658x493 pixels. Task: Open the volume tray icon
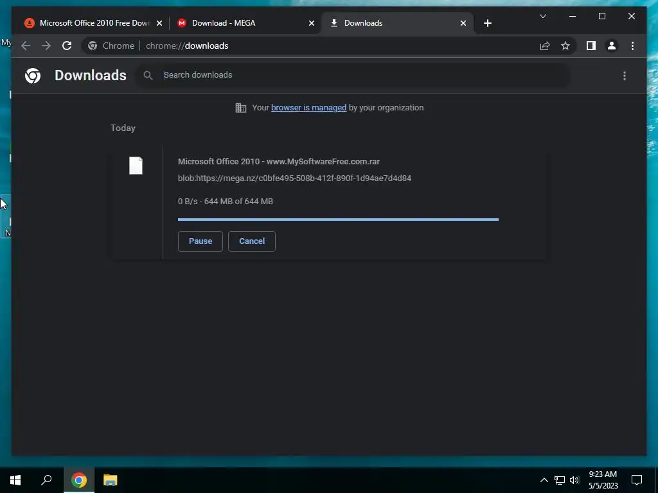point(574,480)
